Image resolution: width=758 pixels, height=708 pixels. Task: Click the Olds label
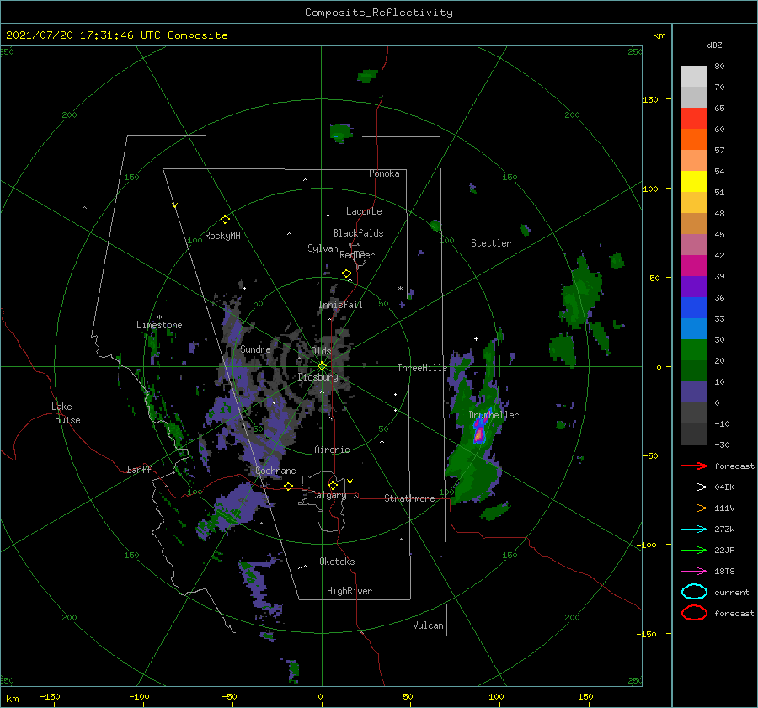point(321,351)
